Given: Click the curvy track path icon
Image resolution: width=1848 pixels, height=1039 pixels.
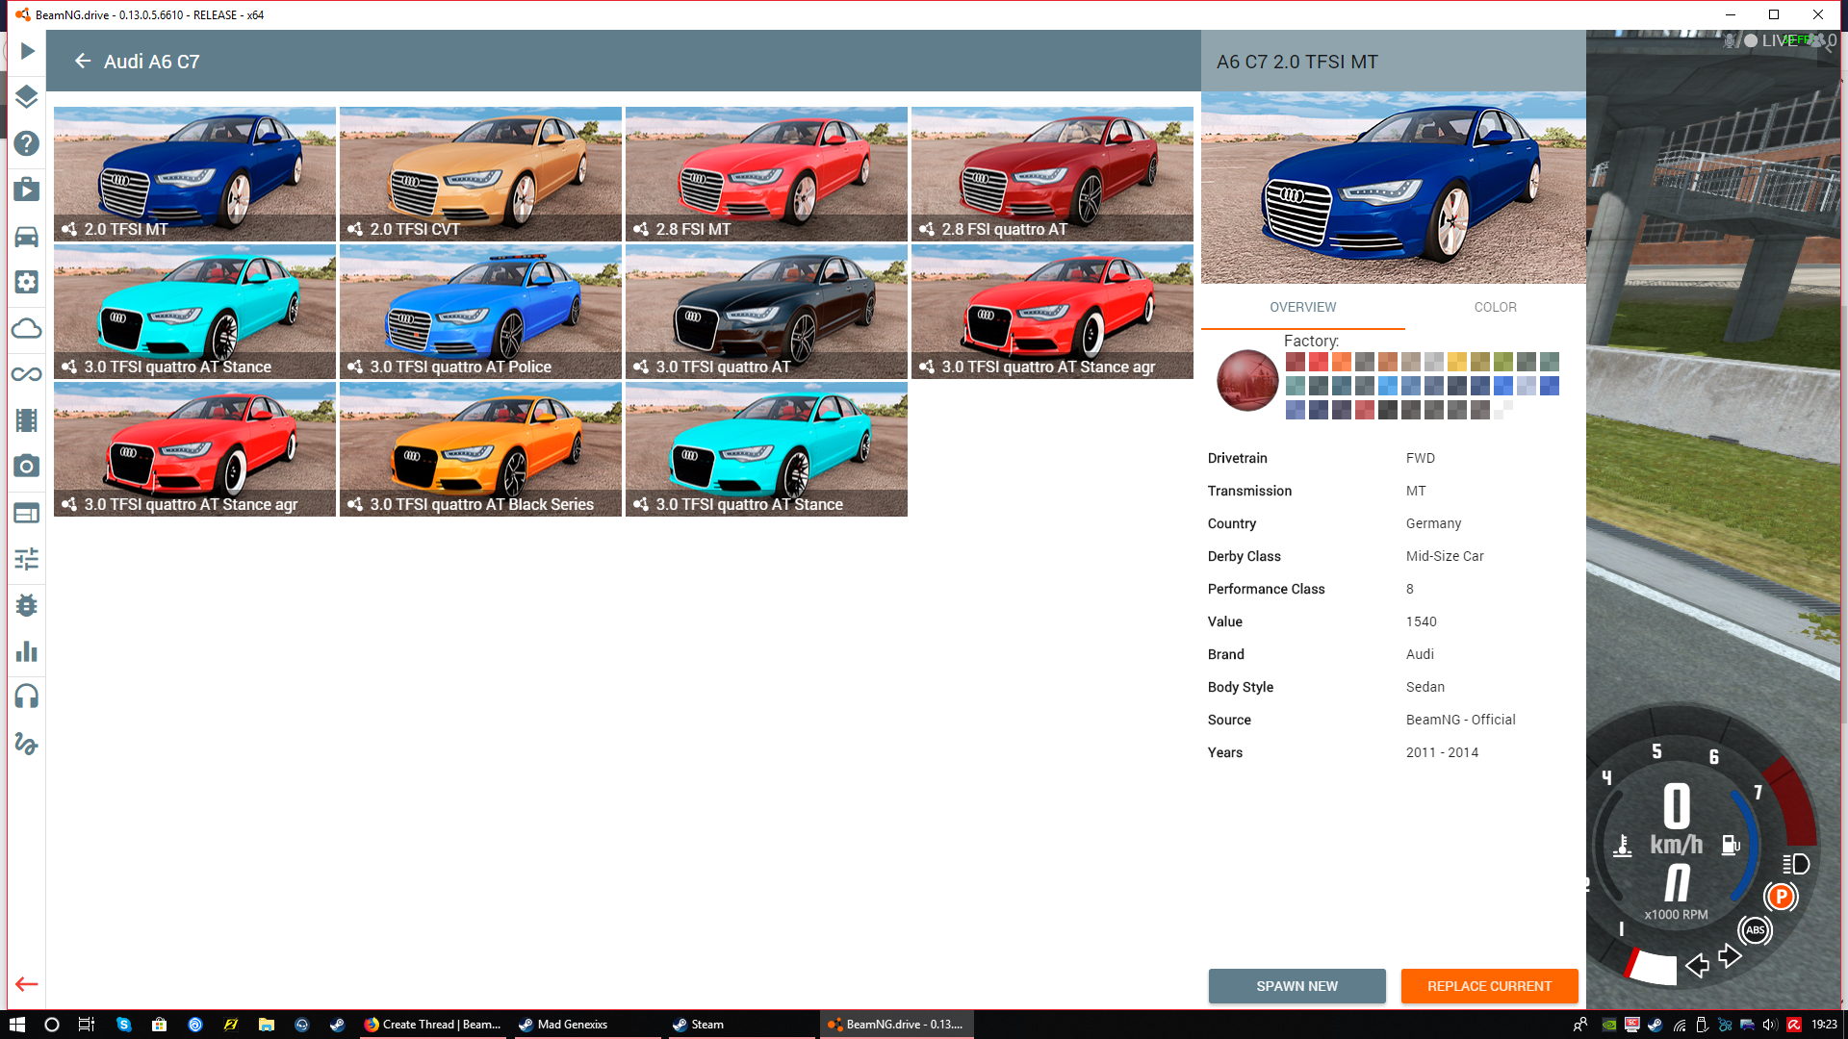Looking at the screenshot, I should coord(27,743).
